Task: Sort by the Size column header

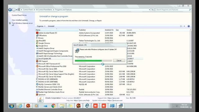Action: pyautogui.click(x=120, y=30)
